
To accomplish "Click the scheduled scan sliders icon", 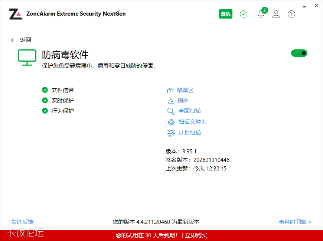I will [171, 133].
